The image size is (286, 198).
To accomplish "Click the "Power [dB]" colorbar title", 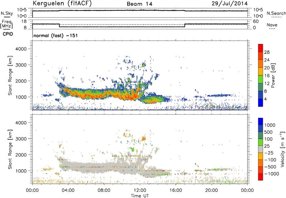I will point(273,75).
